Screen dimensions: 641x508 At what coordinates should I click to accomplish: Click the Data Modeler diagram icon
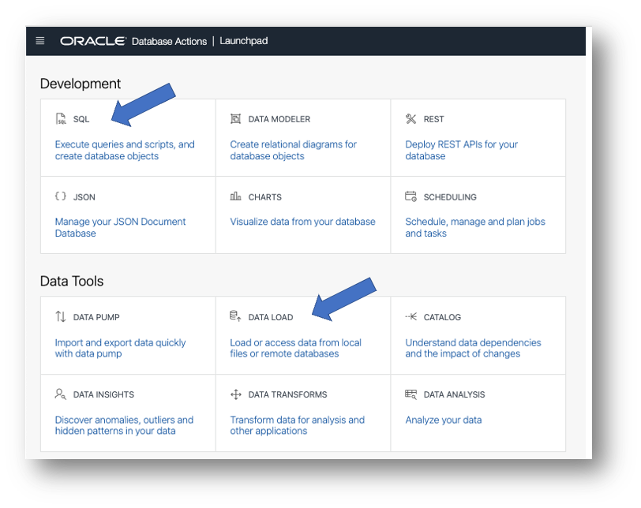click(234, 118)
